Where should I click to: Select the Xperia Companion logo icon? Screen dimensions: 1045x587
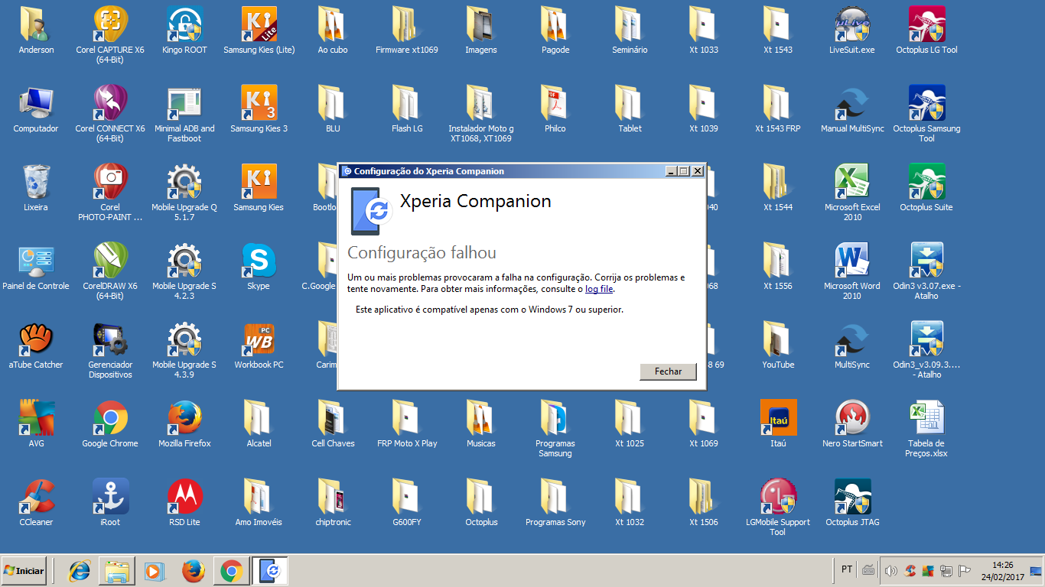371,211
